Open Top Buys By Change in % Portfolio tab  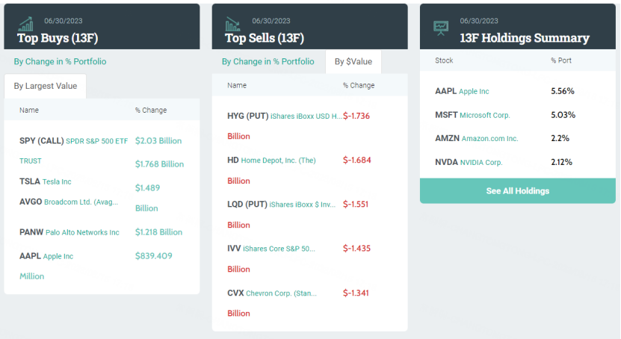click(x=60, y=61)
